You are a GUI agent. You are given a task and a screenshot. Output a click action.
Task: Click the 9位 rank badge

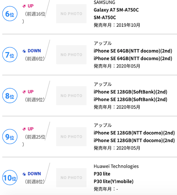[10, 136]
